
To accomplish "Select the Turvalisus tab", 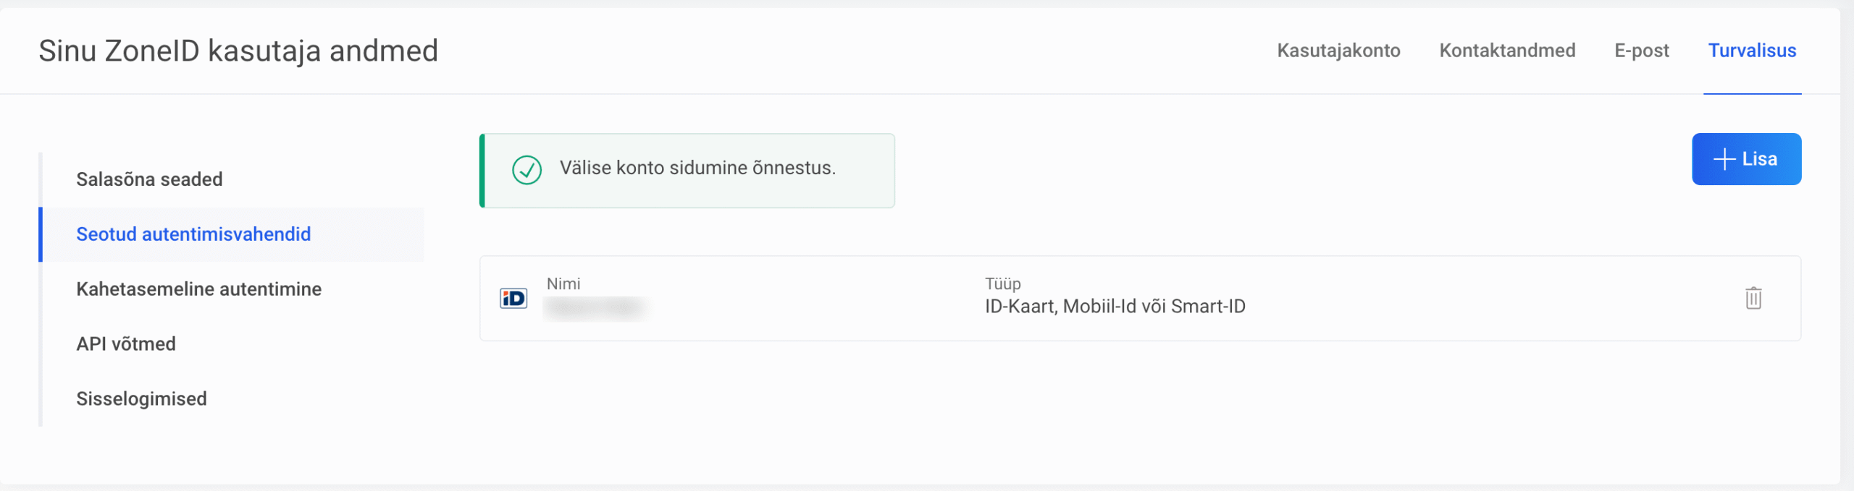I will [1752, 51].
